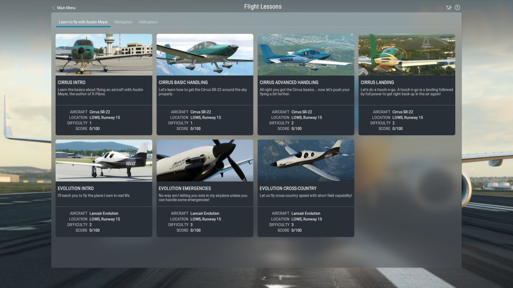Select the Learn to fly with Austin Meyer tab

pyautogui.click(x=83, y=22)
